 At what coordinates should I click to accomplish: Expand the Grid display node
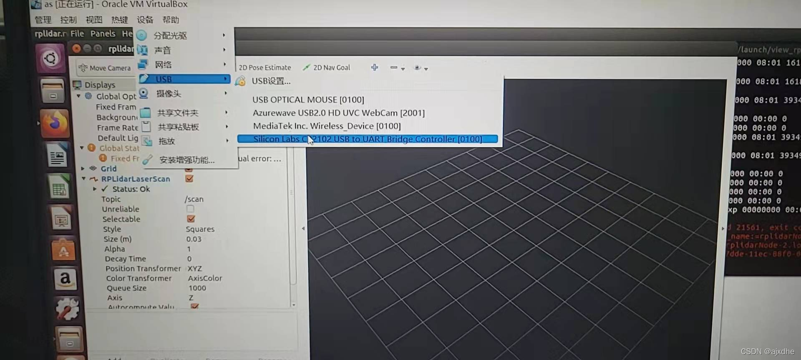[x=83, y=168]
